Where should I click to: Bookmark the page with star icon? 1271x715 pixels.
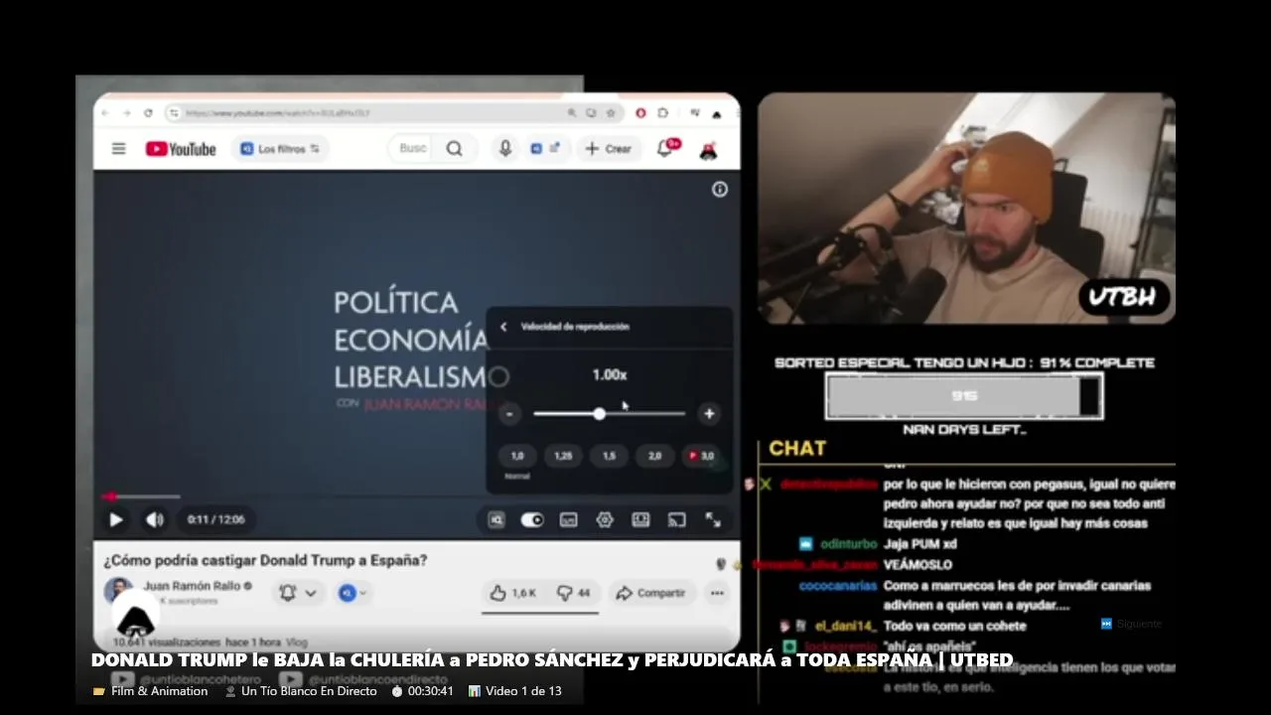pos(611,113)
